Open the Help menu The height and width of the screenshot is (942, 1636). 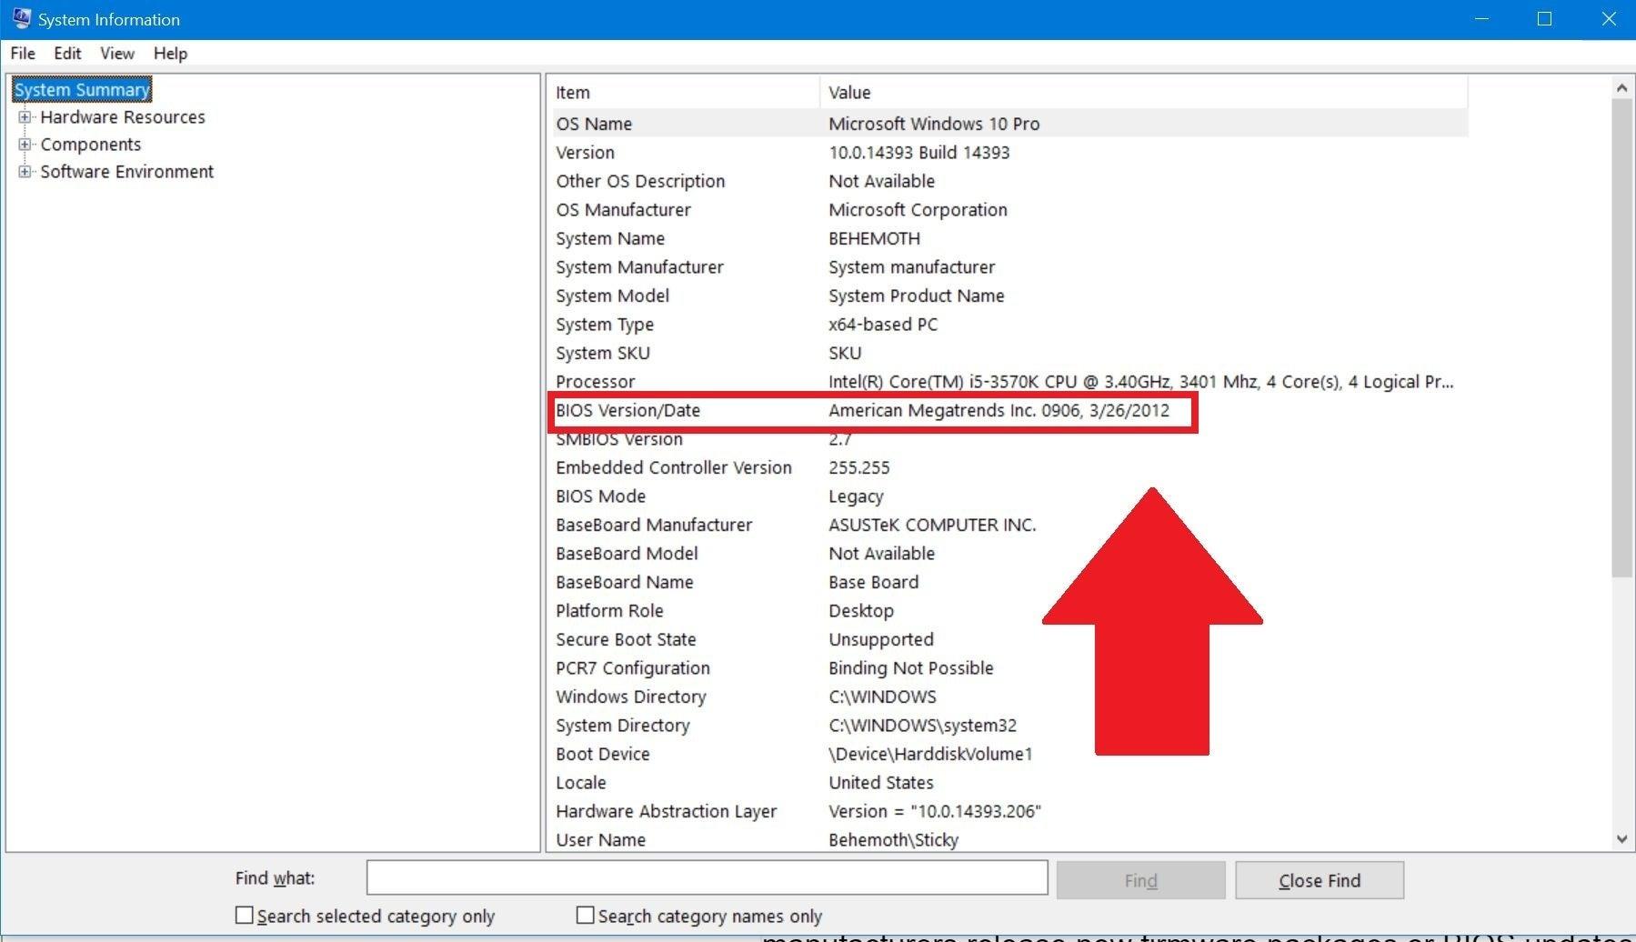(169, 53)
